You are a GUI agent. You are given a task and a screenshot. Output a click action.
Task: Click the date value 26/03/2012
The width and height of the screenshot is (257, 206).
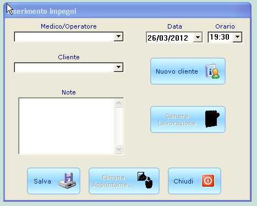pos(168,38)
